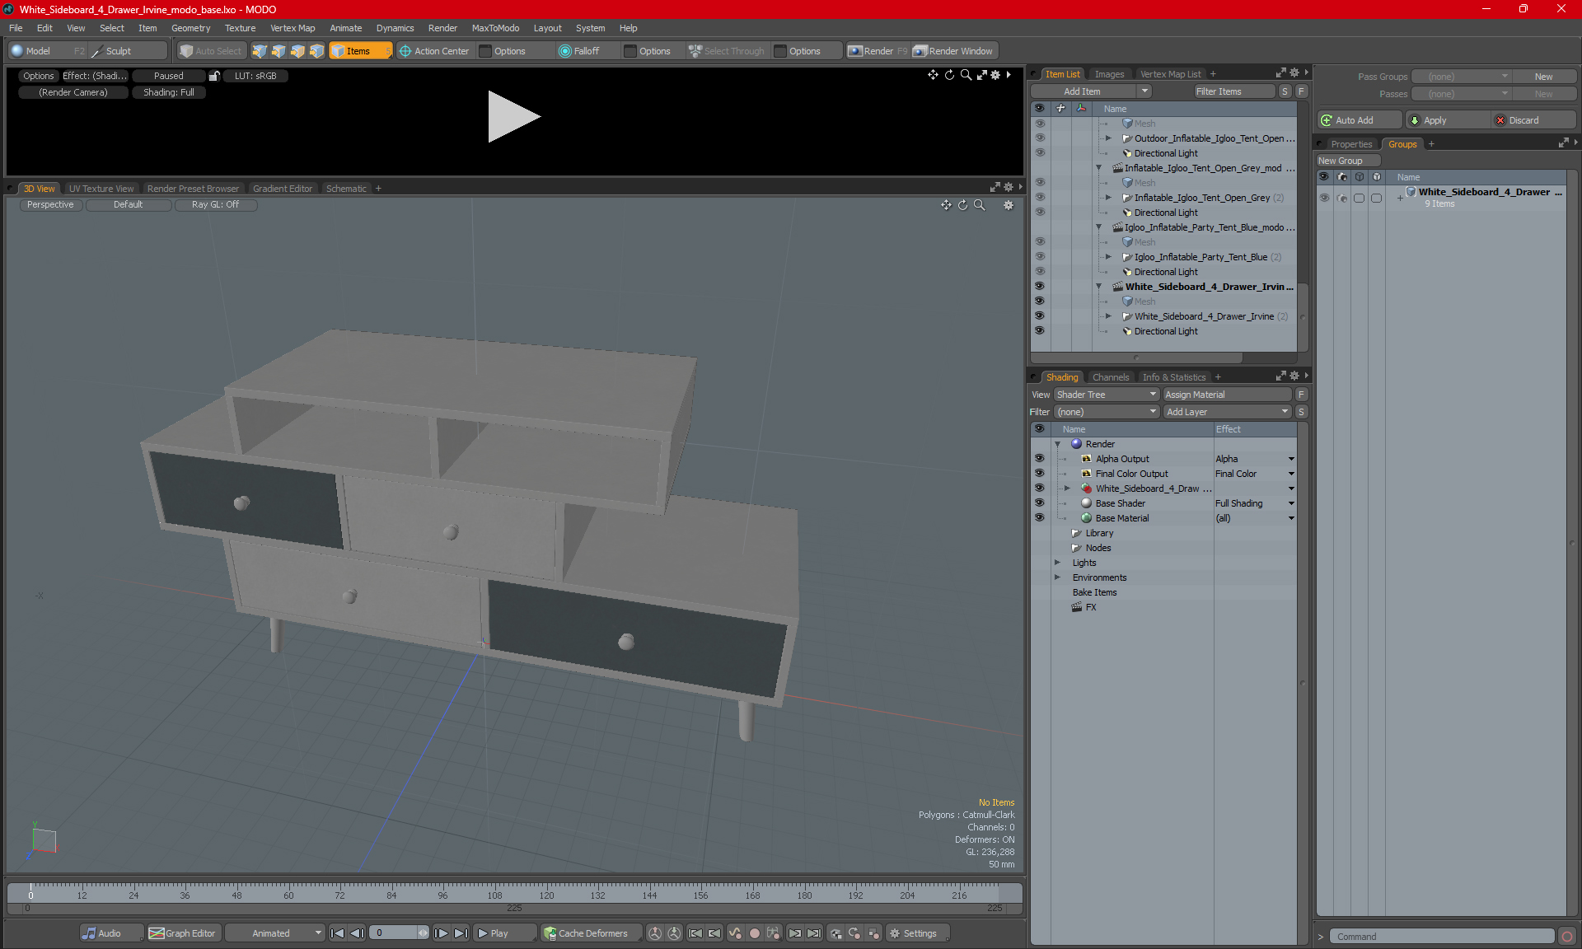1582x949 pixels.
Task: Toggle visibility of Base Shader layer
Action: [1039, 503]
